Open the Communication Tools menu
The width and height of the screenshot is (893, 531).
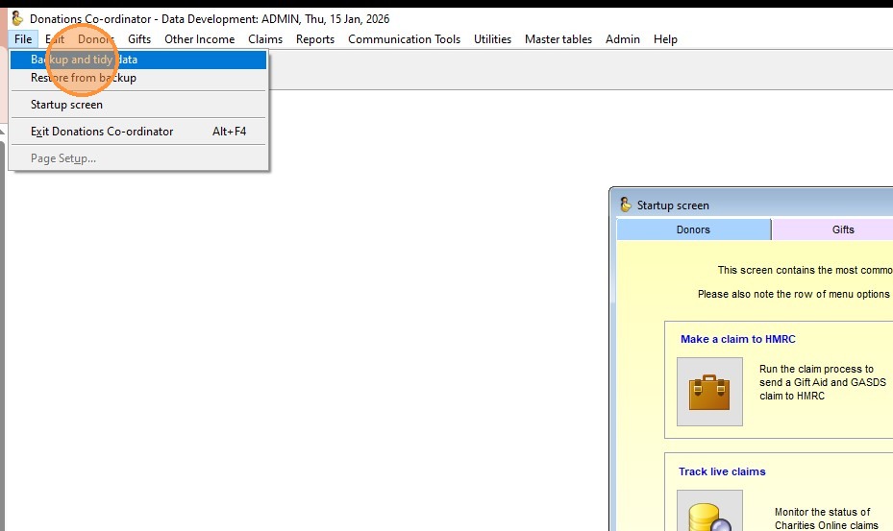(x=404, y=39)
